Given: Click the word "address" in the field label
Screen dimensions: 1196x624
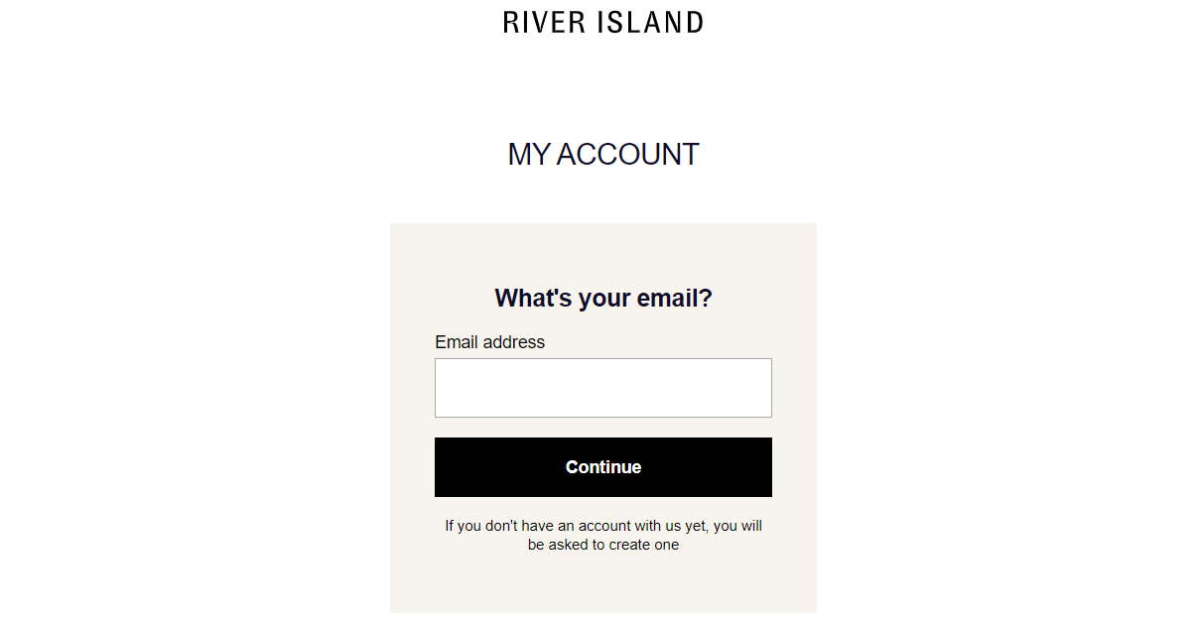Looking at the screenshot, I should pos(514,342).
